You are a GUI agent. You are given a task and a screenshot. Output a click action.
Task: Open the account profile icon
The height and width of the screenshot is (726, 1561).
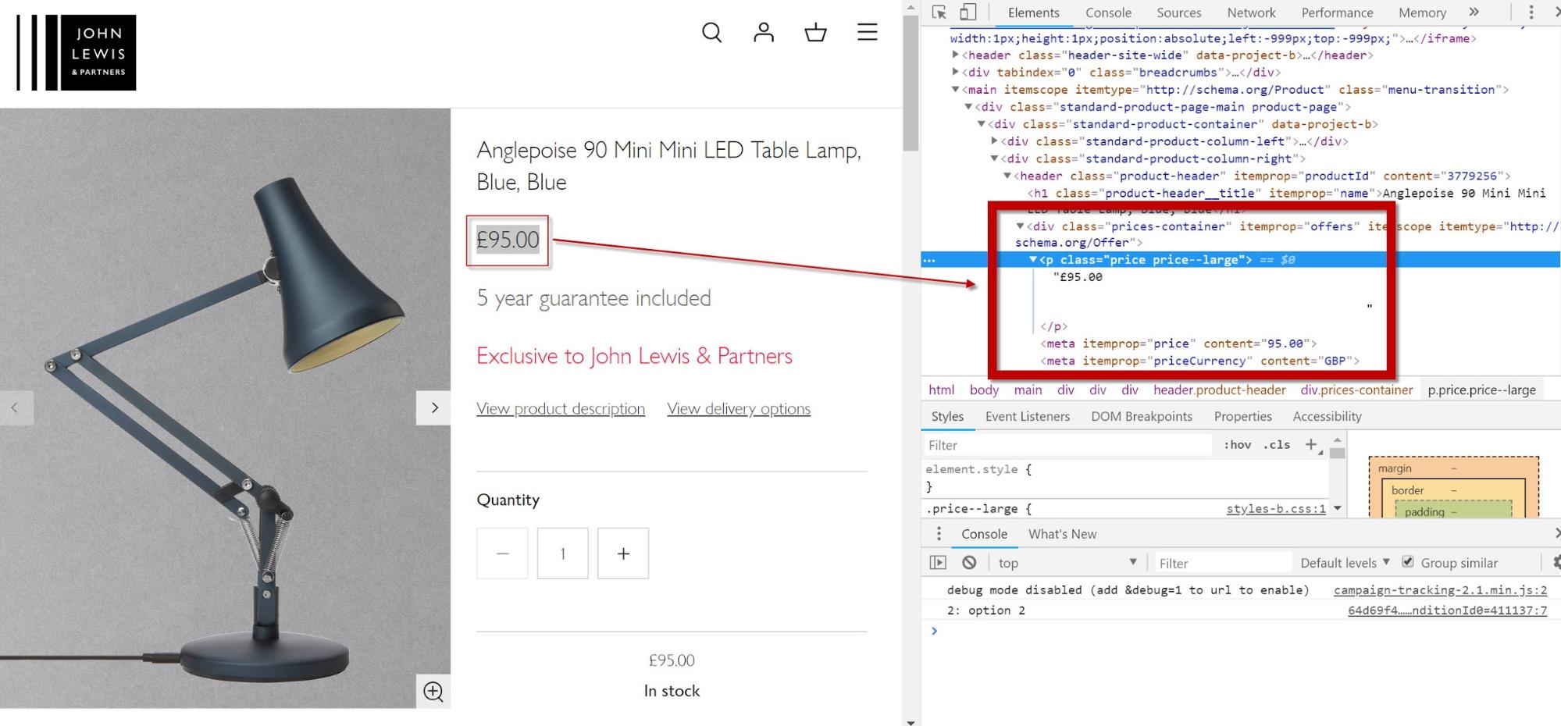[x=764, y=32]
